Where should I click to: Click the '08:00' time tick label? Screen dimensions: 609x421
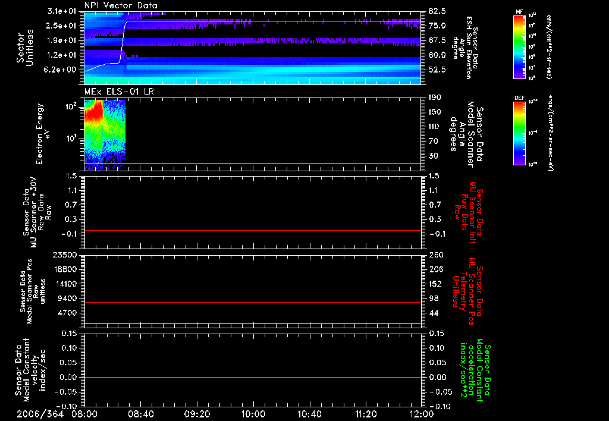84,414
